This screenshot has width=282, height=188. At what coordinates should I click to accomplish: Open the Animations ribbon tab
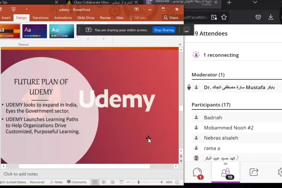[x=63, y=18]
